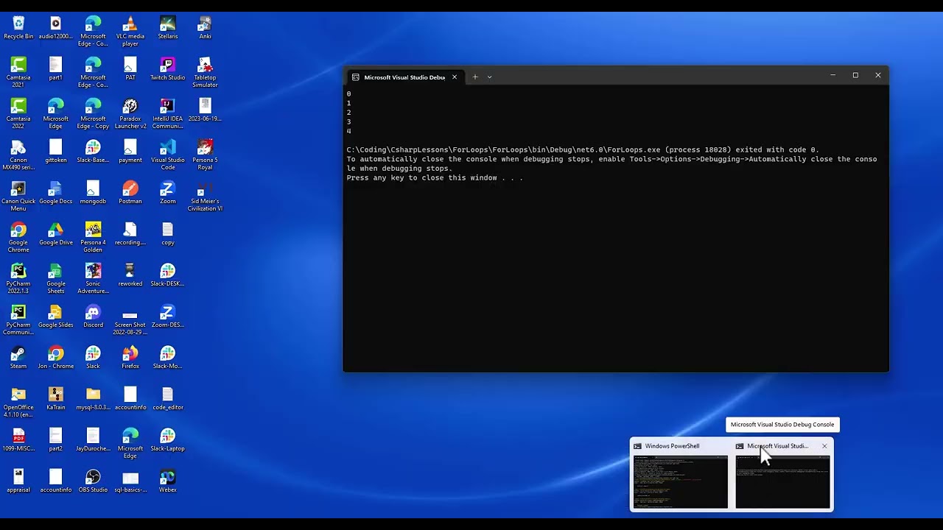943x530 pixels.
Task: Select the Tabletop Simulator icon
Action: pos(205,73)
